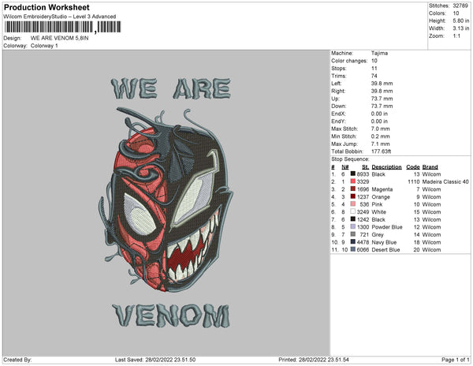Viewport: 473px width, 366px height.
Task: Click the "Stop Sequence:" heading
Action: click(350, 159)
